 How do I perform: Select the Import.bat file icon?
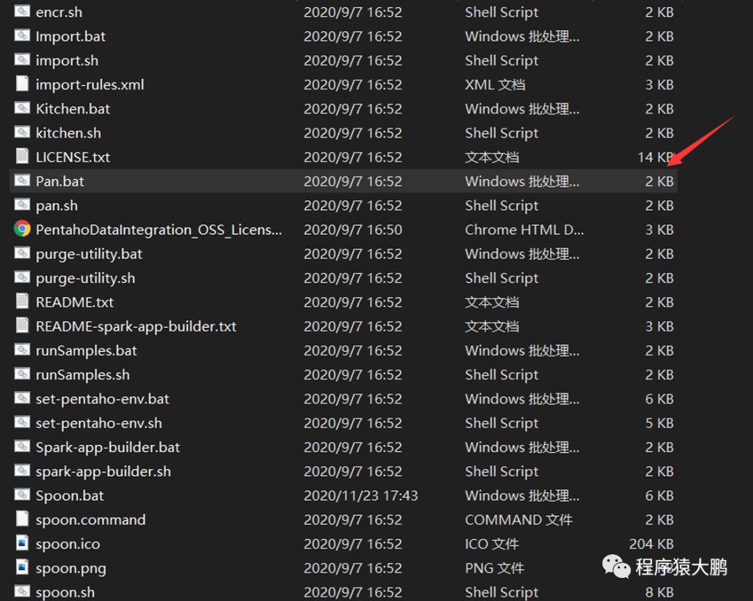[22, 35]
